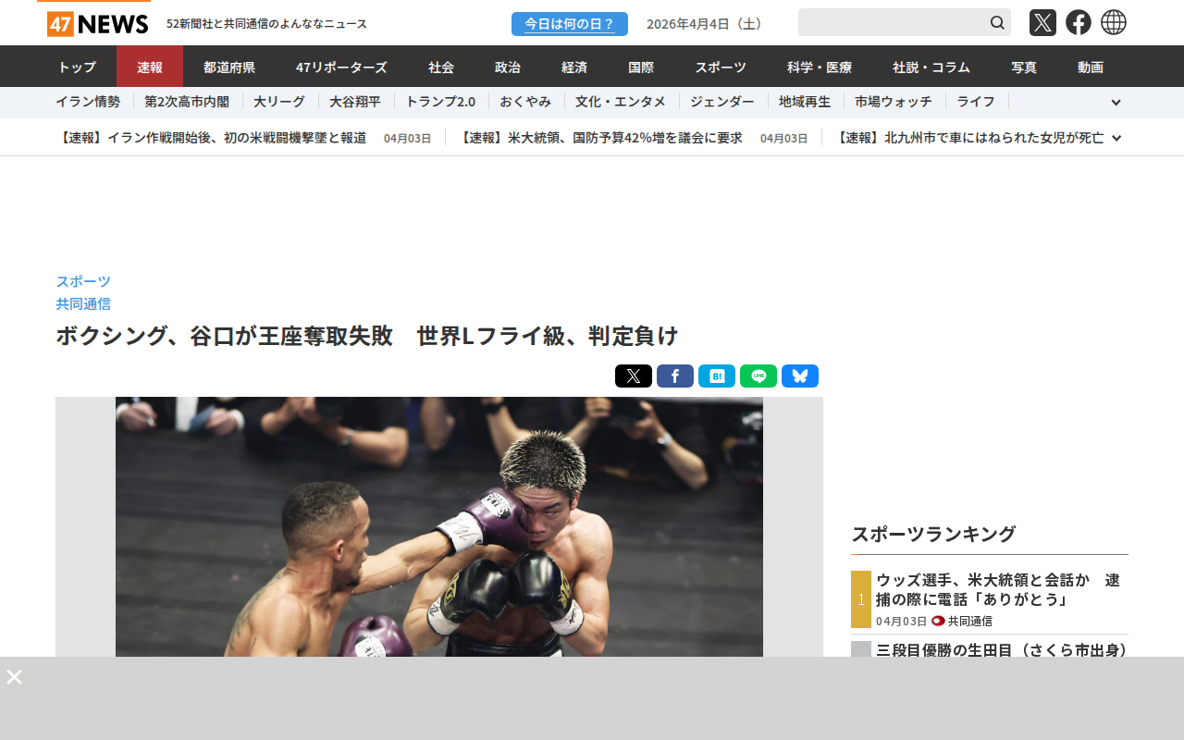Share article on Facebook
This screenshot has width=1184, height=740.
[675, 376]
